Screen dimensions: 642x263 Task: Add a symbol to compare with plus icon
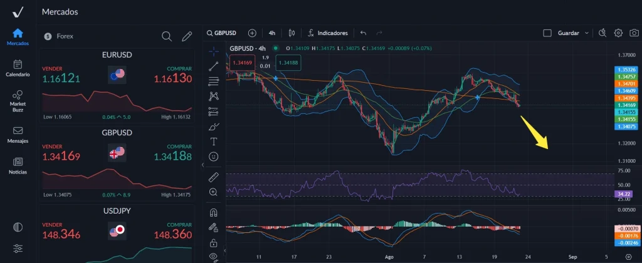pos(252,33)
